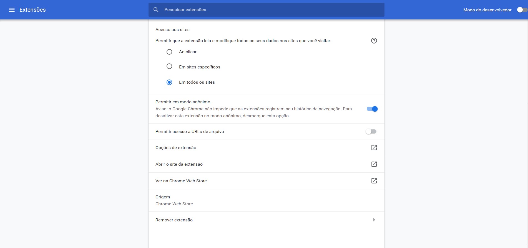Open external link for Opções de extensão
Image resolution: width=528 pixels, height=248 pixels.
374,147
